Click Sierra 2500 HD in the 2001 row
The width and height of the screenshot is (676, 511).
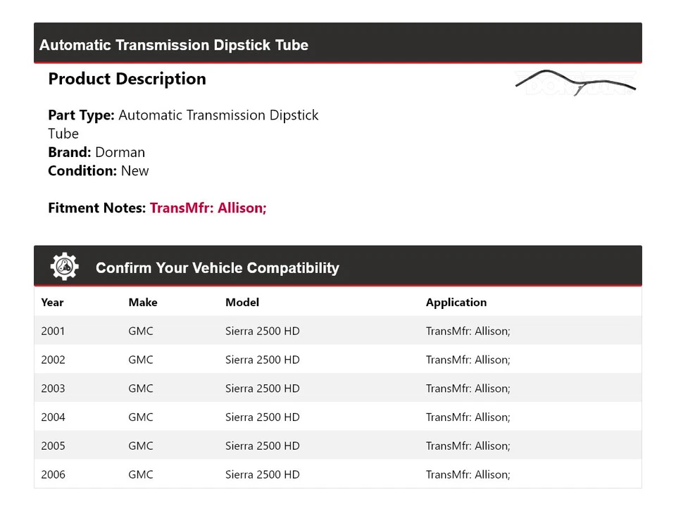tap(262, 331)
